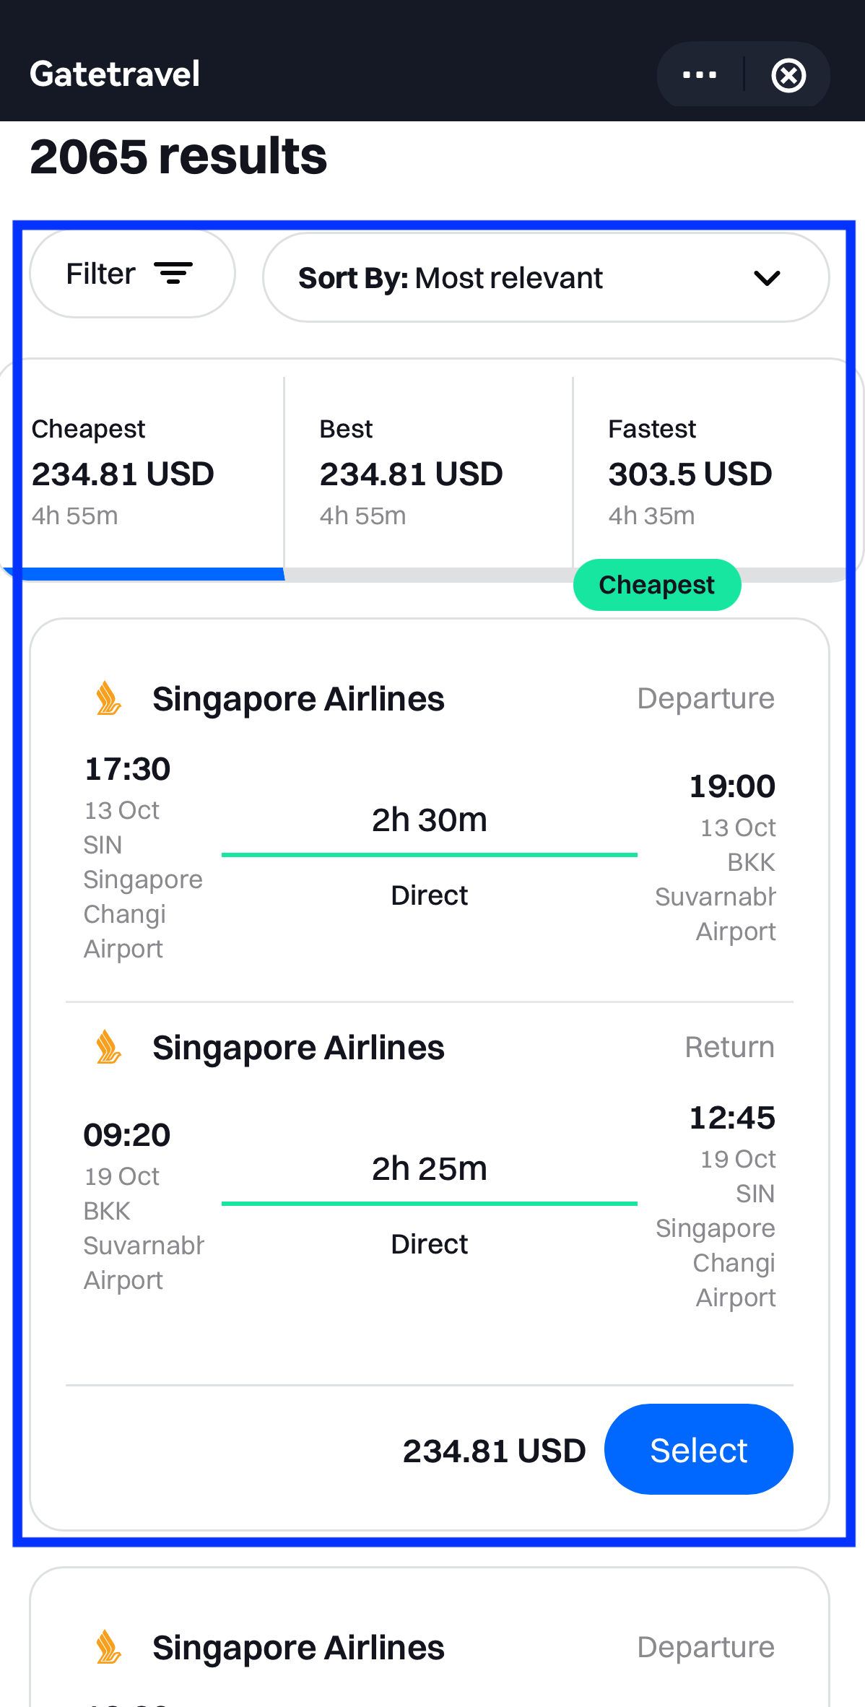
Task: Click the Sort By chevron arrow
Action: tap(766, 278)
